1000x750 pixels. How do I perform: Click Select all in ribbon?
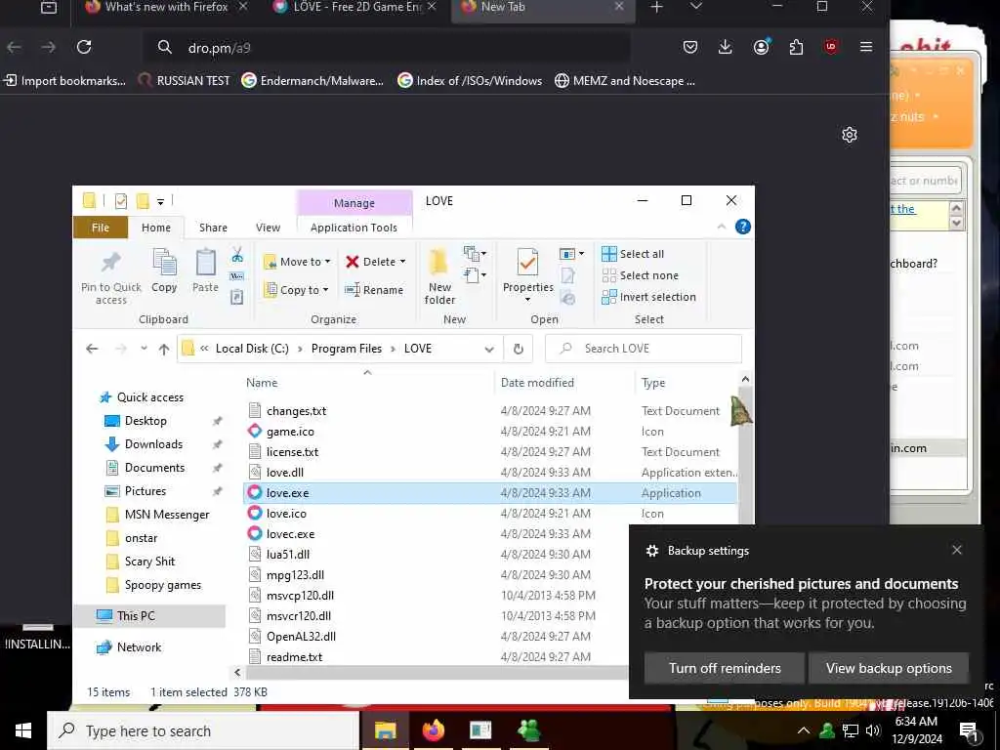pos(633,254)
